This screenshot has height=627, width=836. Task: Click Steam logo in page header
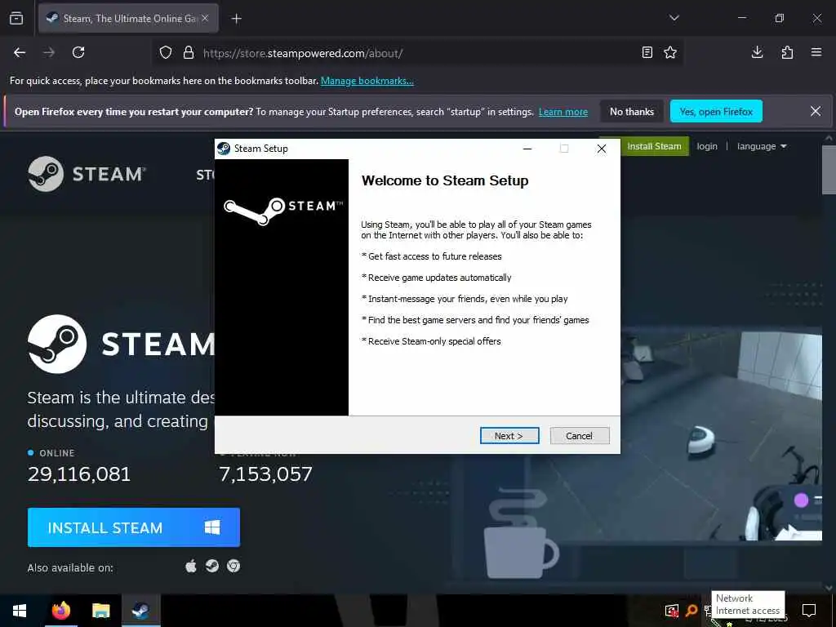pos(87,174)
